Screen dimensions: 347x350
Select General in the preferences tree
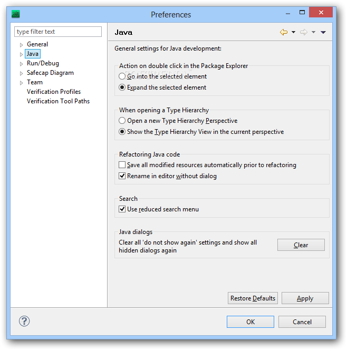pos(37,44)
